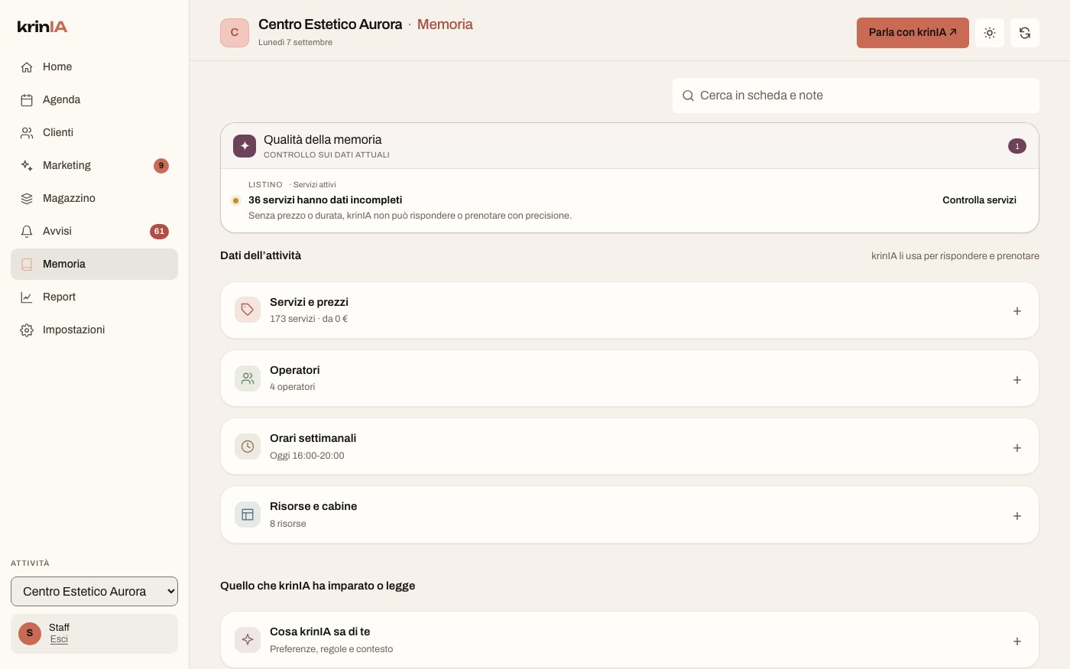Expand the Operatori section with plus
Image resolution: width=1070 pixels, height=669 pixels.
coord(1017,380)
